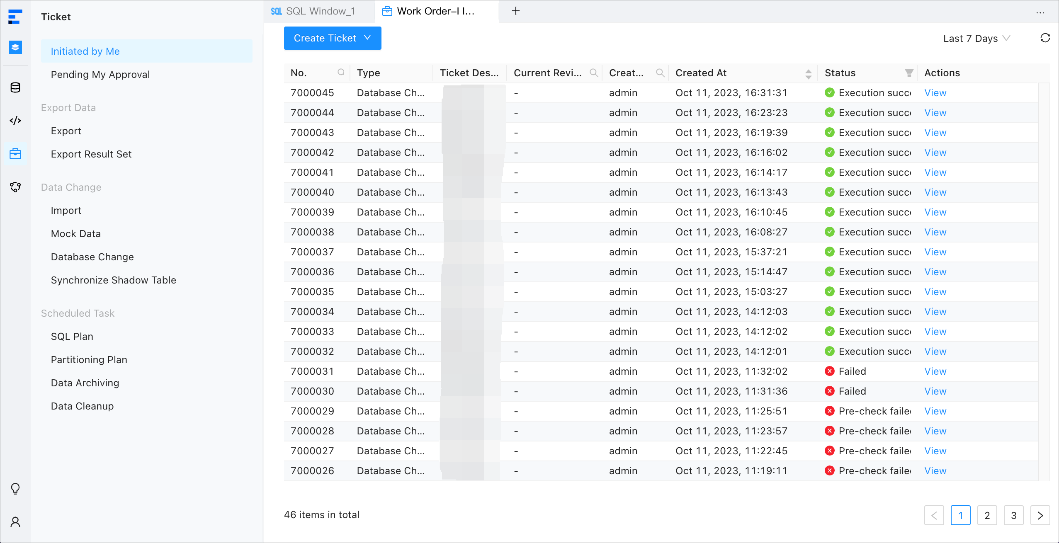Viewport: 1059px width, 543px height.
Task: Click the lightbulb help icon
Action: (15, 489)
